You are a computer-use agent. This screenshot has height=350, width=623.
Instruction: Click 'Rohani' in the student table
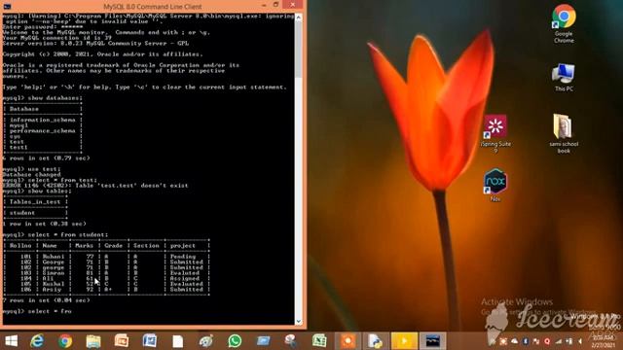54,257
